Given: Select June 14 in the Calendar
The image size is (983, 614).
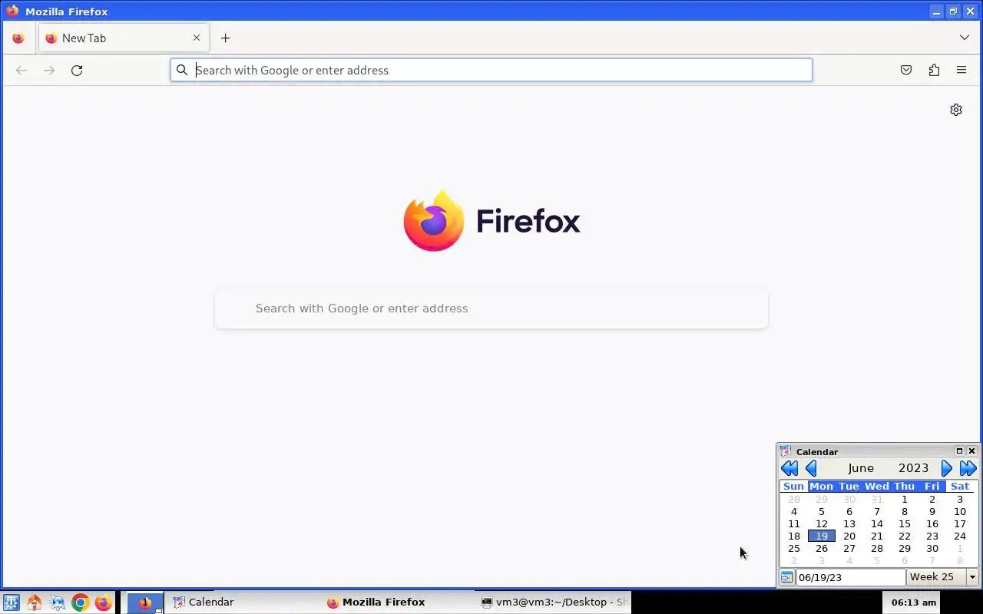Looking at the screenshot, I should (877, 523).
